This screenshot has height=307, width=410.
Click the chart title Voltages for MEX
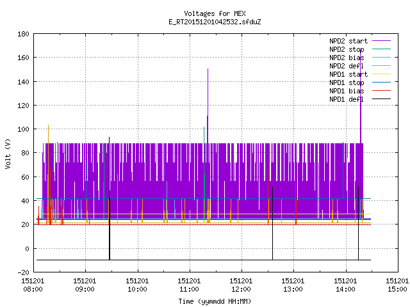pos(215,13)
